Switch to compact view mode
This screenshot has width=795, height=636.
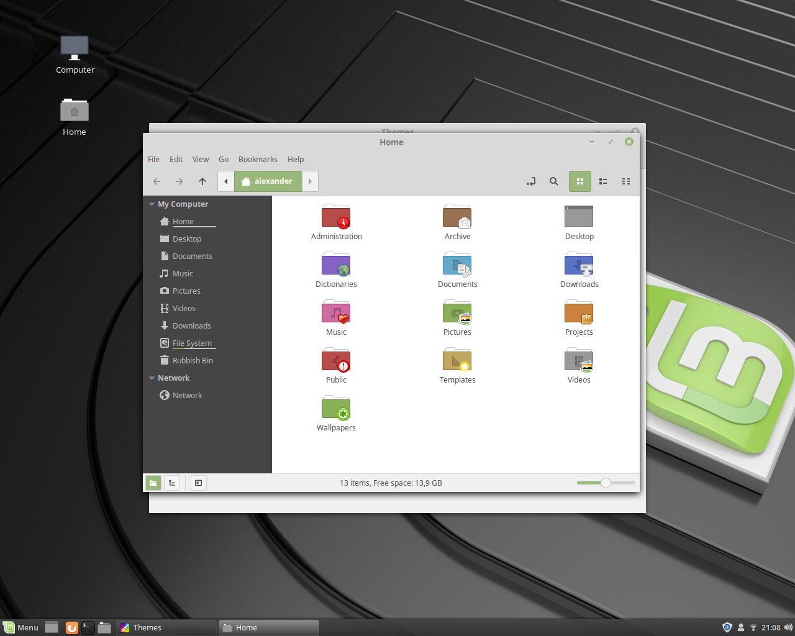coord(626,181)
